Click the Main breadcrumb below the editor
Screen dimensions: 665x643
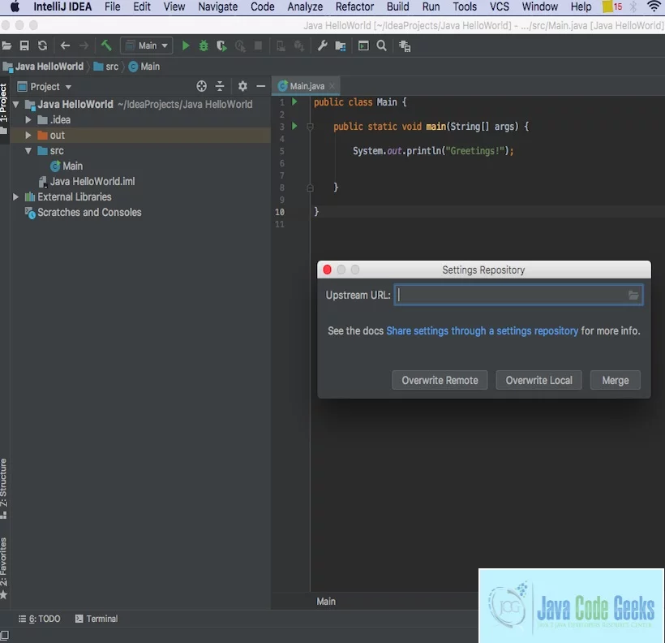click(x=326, y=602)
